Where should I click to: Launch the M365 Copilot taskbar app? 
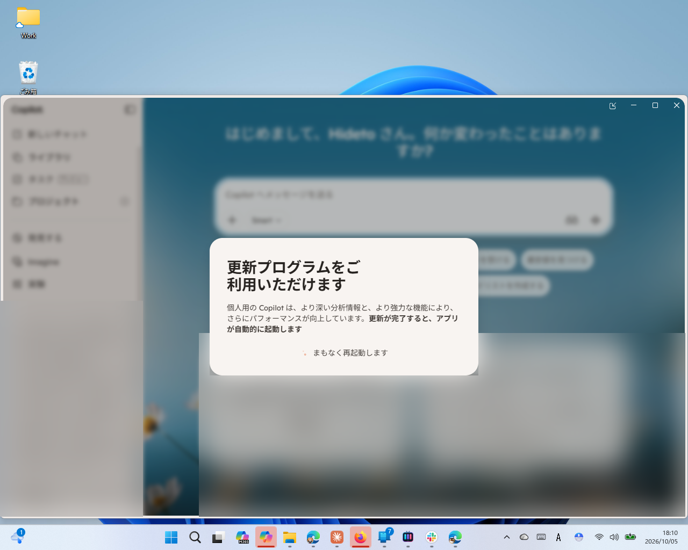242,537
